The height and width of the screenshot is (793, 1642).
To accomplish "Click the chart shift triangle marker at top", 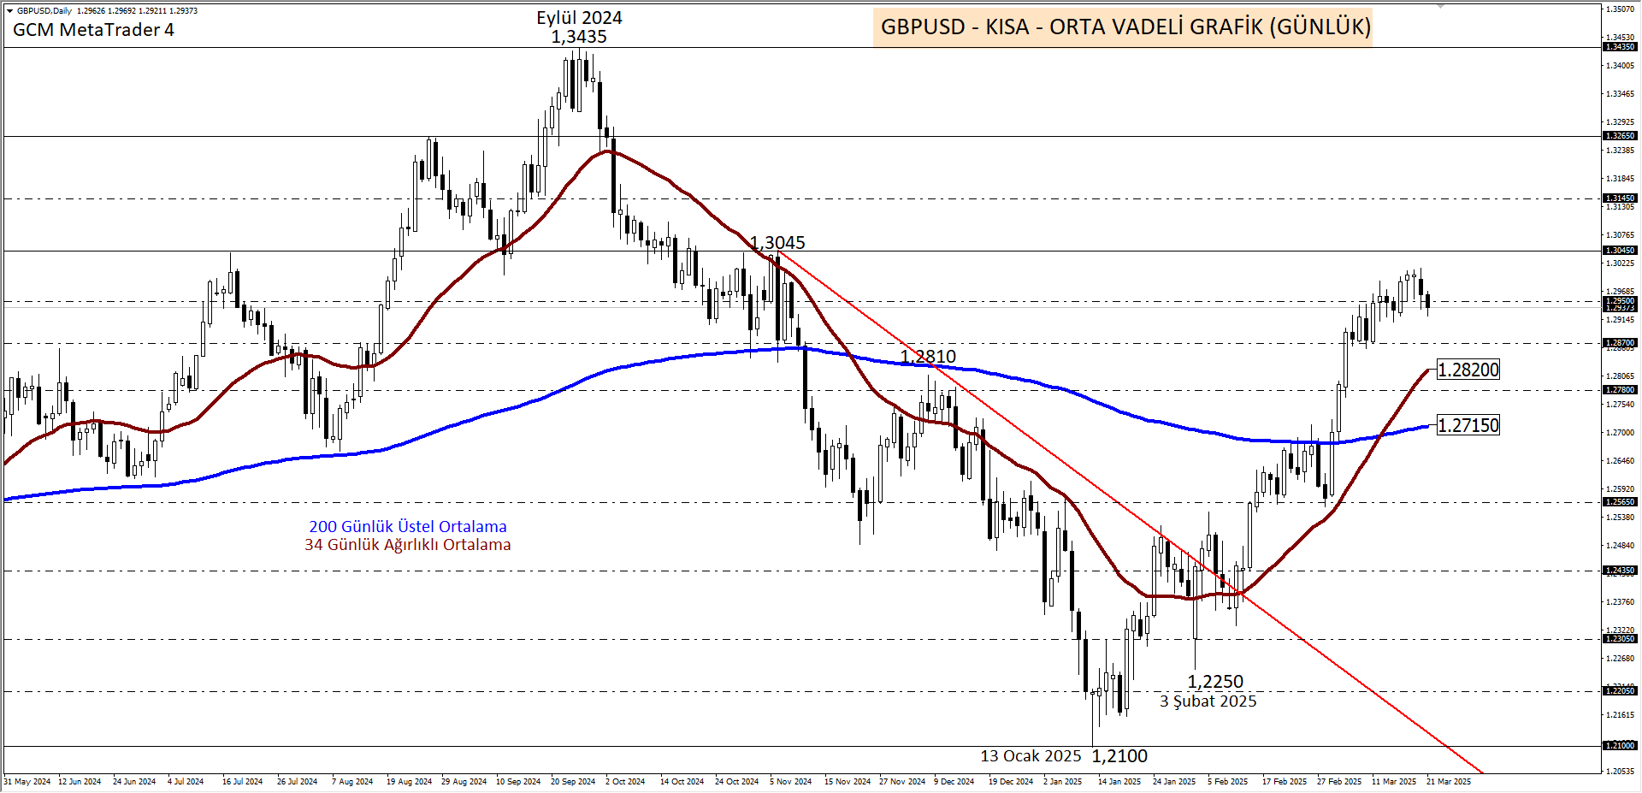I will (x=1440, y=6).
